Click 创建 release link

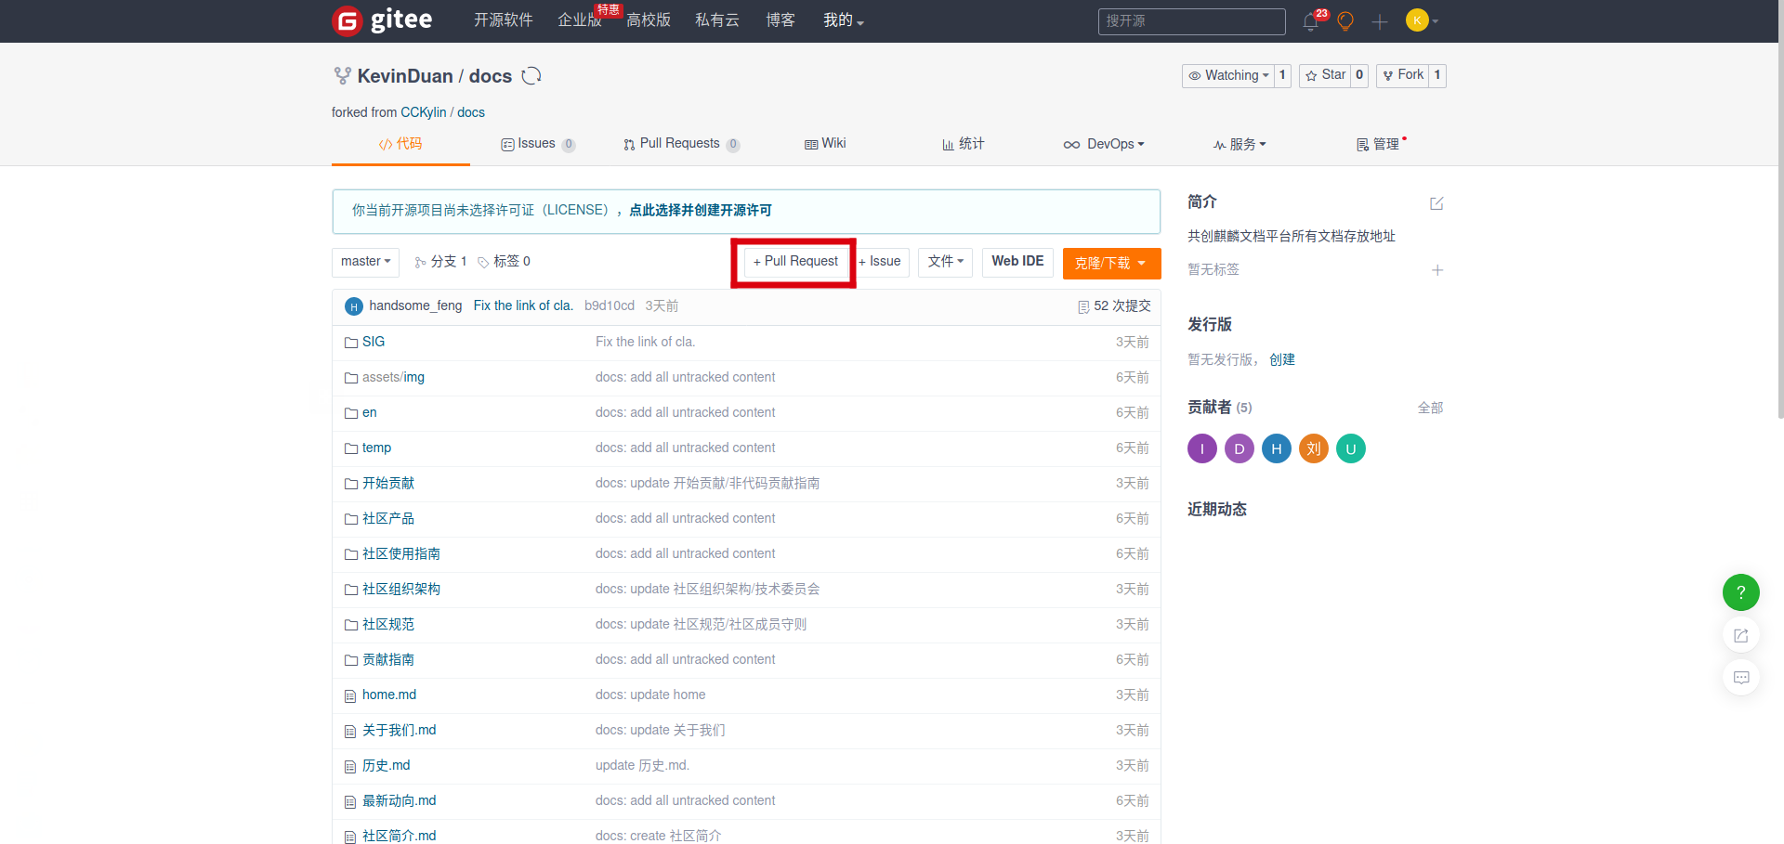click(x=1282, y=360)
